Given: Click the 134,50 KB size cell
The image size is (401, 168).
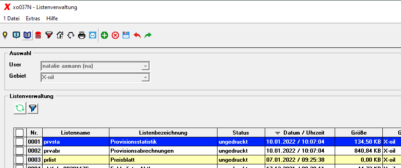Looking at the screenshot, I should pyautogui.click(x=359, y=142).
